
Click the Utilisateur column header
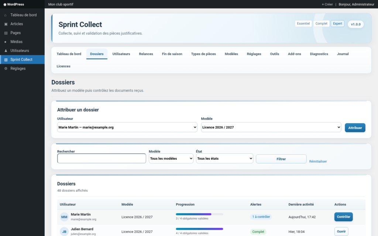pyautogui.click(x=68, y=204)
